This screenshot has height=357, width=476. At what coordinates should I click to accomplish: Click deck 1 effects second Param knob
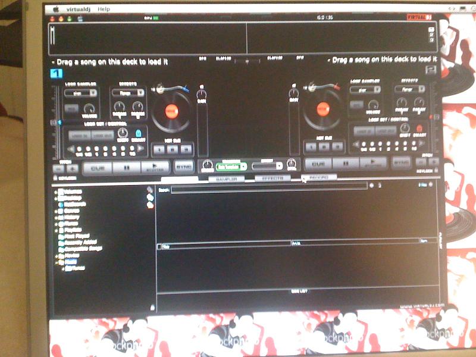tap(137, 107)
